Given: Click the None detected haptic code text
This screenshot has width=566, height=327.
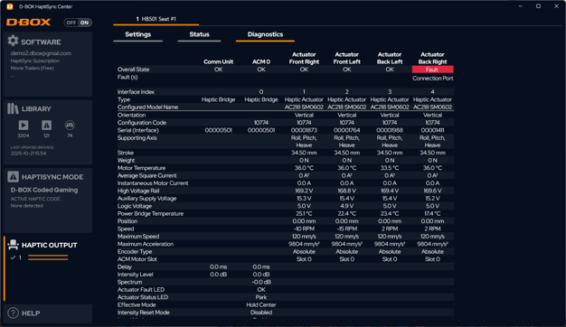Looking at the screenshot, I should [27, 206].
